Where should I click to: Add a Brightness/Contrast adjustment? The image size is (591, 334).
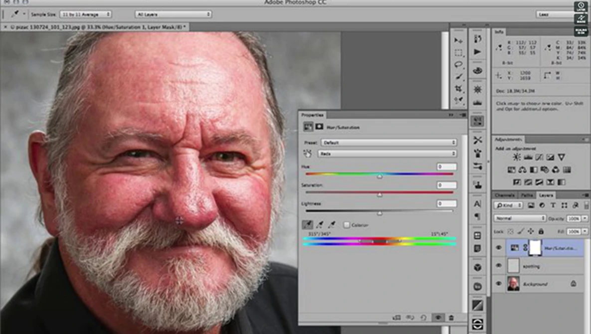coord(517,157)
